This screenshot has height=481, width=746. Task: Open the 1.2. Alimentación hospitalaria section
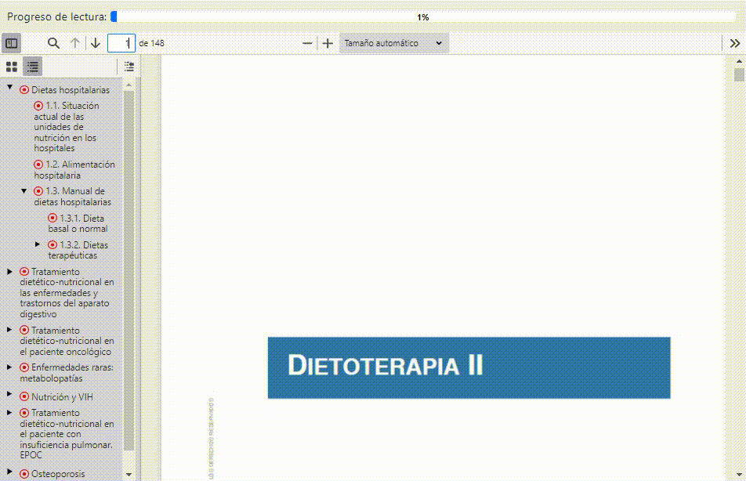click(x=78, y=169)
